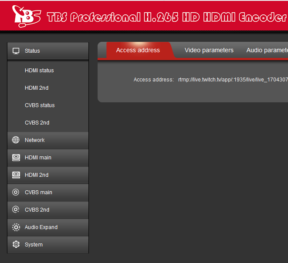Click the TBS Professional H.265 Encoder title
This screenshot has height=263, width=288.
[x=167, y=17]
